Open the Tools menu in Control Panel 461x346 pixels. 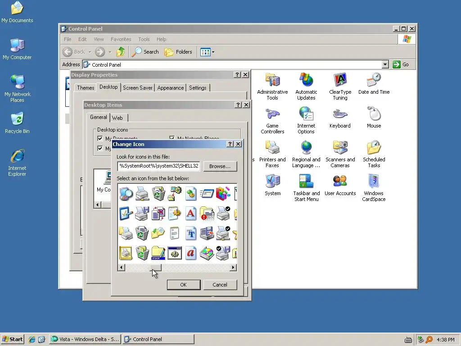(144, 39)
